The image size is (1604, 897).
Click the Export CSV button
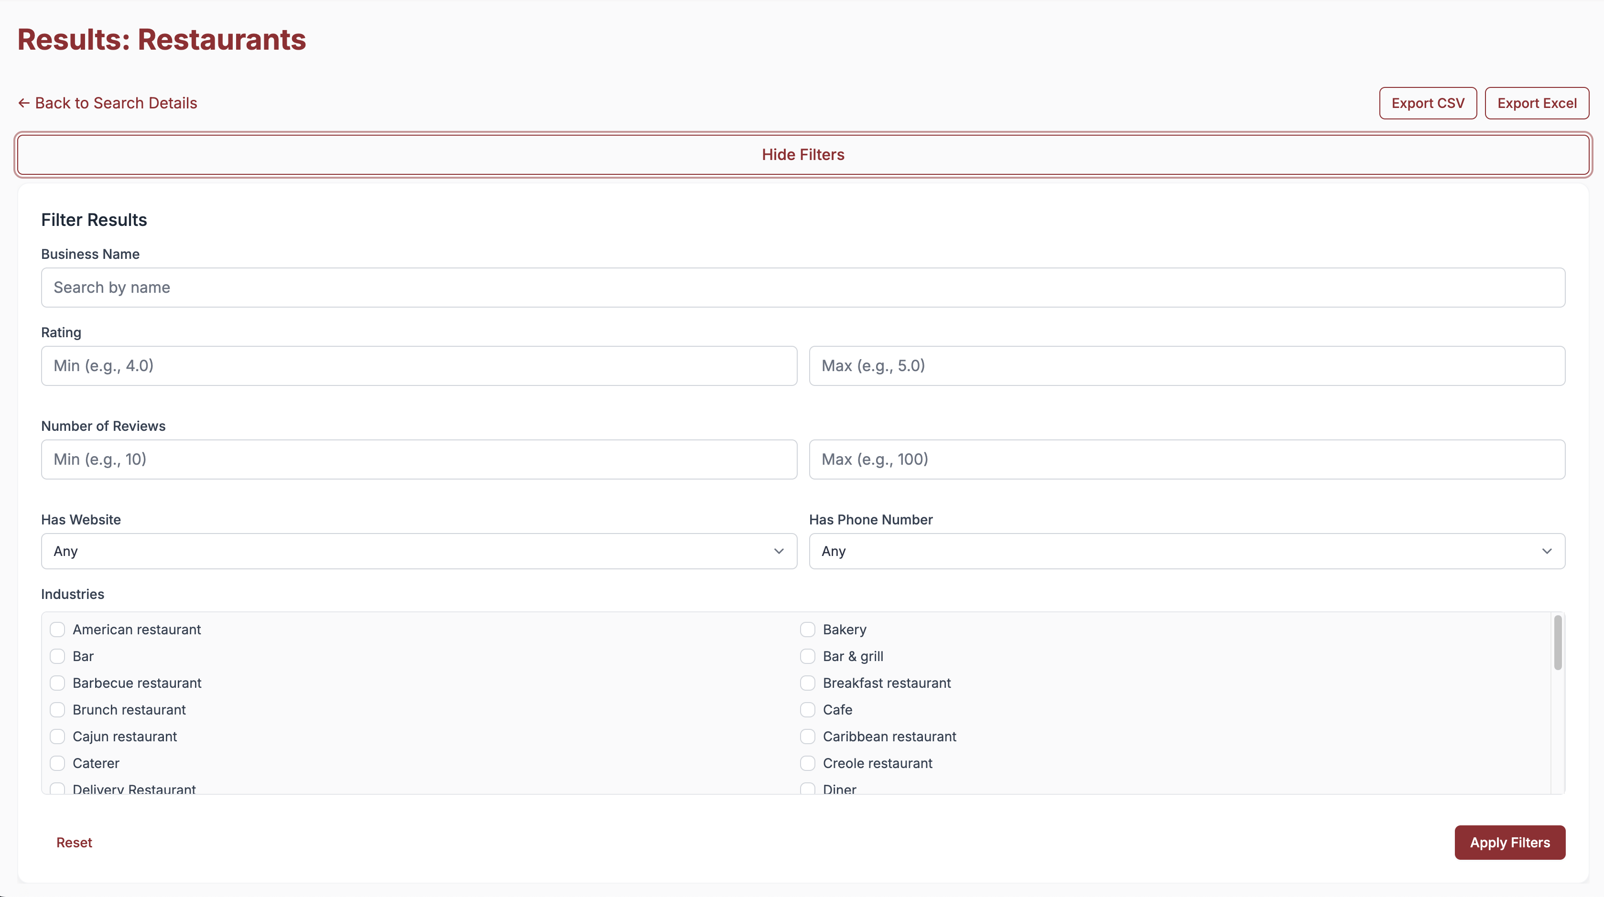click(1427, 103)
